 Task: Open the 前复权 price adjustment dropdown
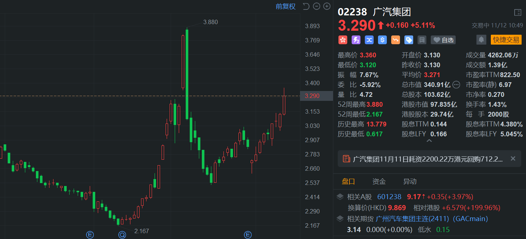(x=285, y=6)
